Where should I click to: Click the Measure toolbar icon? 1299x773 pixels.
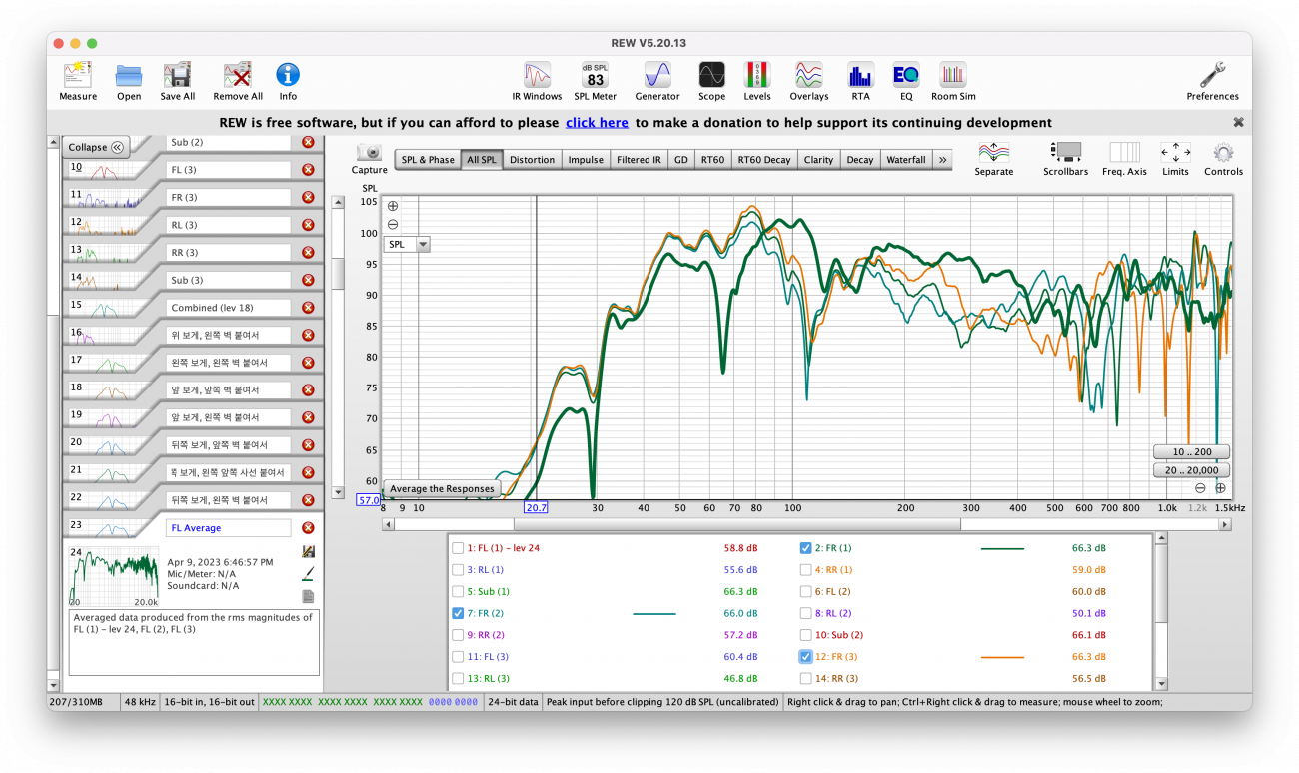click(78, 76)
